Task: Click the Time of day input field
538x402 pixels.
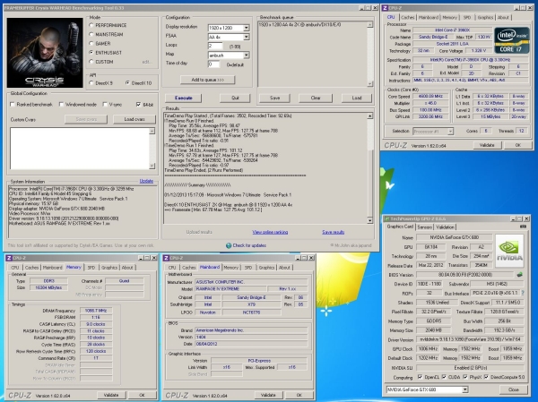Action: (x=213, y=64)
